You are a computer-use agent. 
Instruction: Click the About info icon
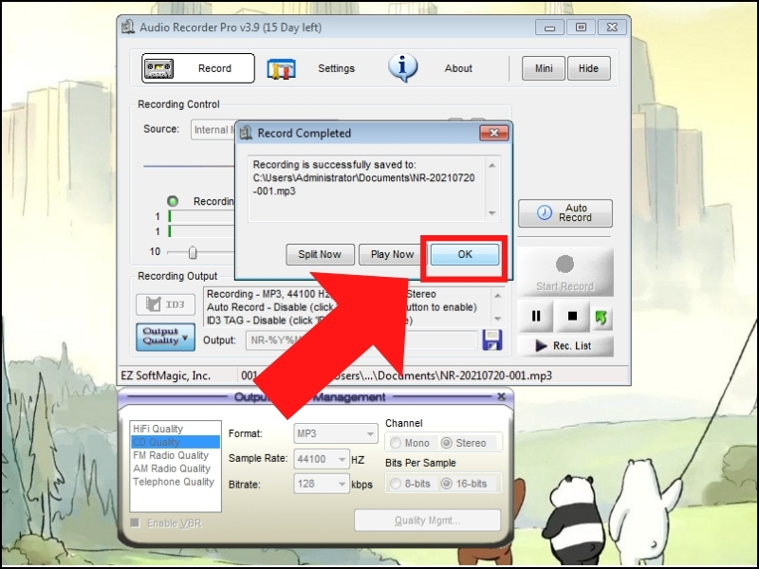point(402,67)
